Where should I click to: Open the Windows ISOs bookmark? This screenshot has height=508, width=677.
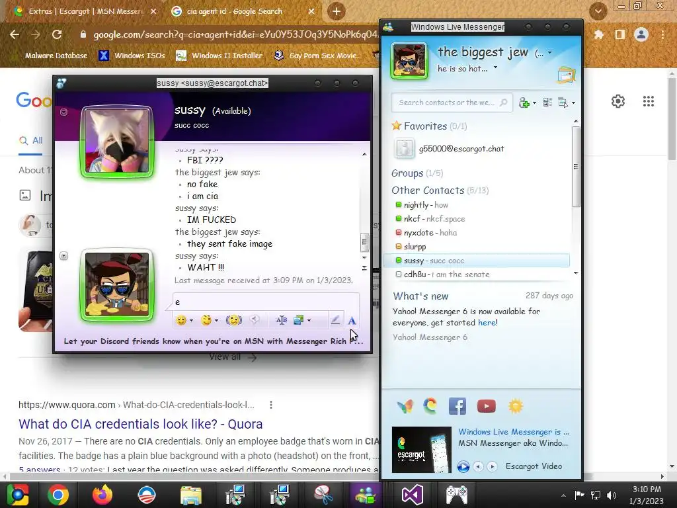[x=132, y=56]
